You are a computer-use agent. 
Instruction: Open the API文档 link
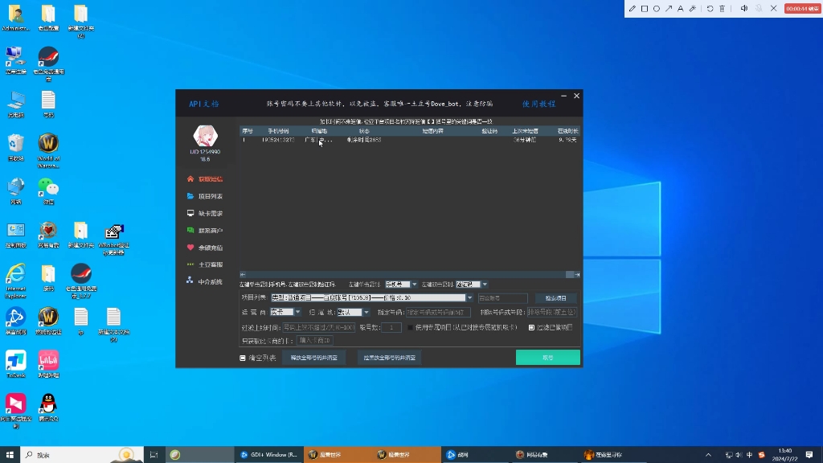[x=204, y=104]
